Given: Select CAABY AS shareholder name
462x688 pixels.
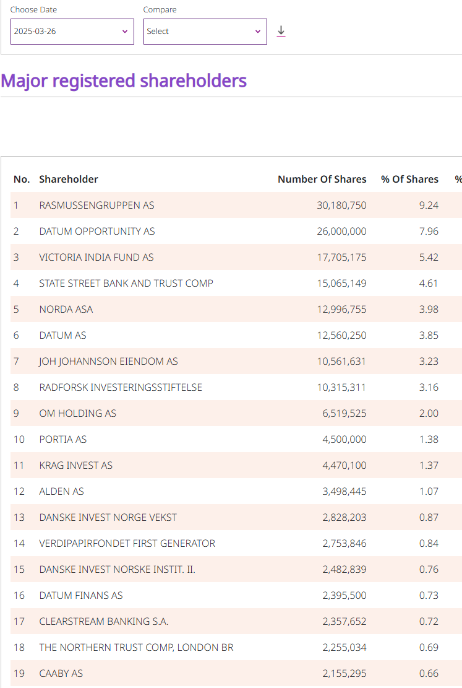Looking at the screenshot, I should click(x=61, y=673).
